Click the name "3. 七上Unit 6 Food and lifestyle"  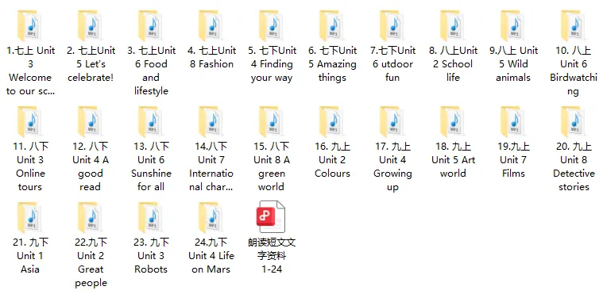(x=151, y=71)
